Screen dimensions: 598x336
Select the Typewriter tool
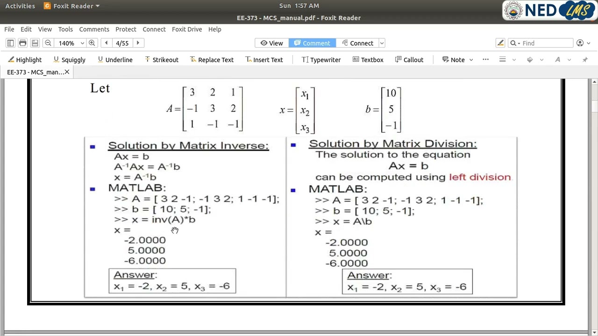[x=321, y=60]
